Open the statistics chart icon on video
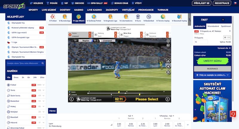The image size is (239, 129). pyautogui.click(x=168, y=61)
